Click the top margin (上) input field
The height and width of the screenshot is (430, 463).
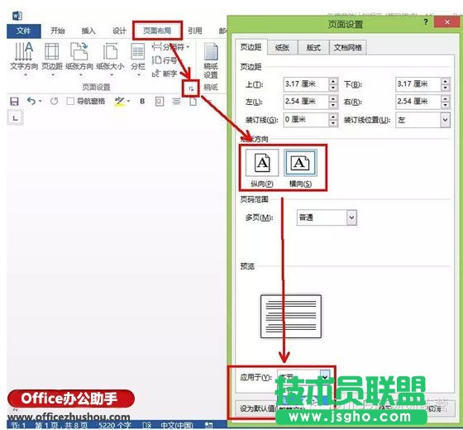(306, 84)
